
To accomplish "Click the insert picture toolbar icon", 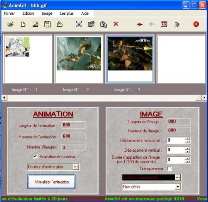I will pyautogui.click(x=36, y=24).
